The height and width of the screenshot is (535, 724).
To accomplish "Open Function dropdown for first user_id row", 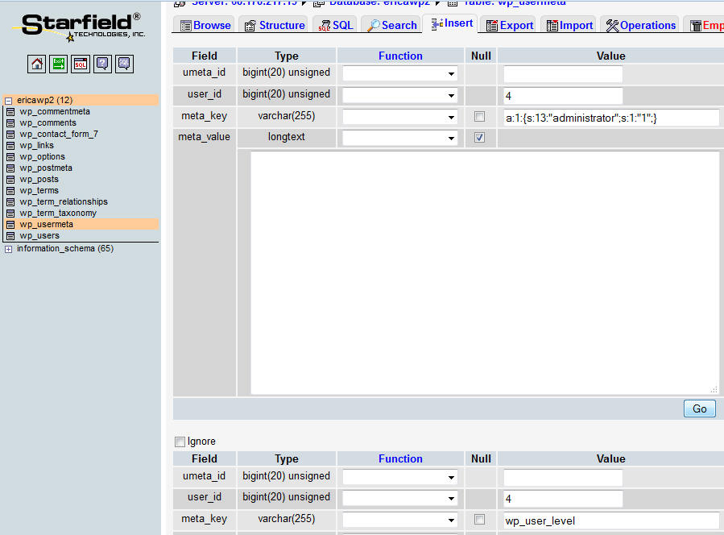I will click(400, 95).
